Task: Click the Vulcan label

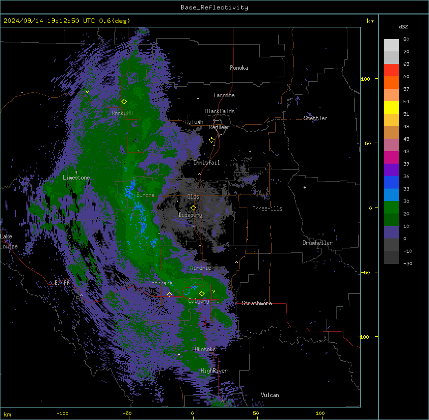Action: (x=270, y=395)
